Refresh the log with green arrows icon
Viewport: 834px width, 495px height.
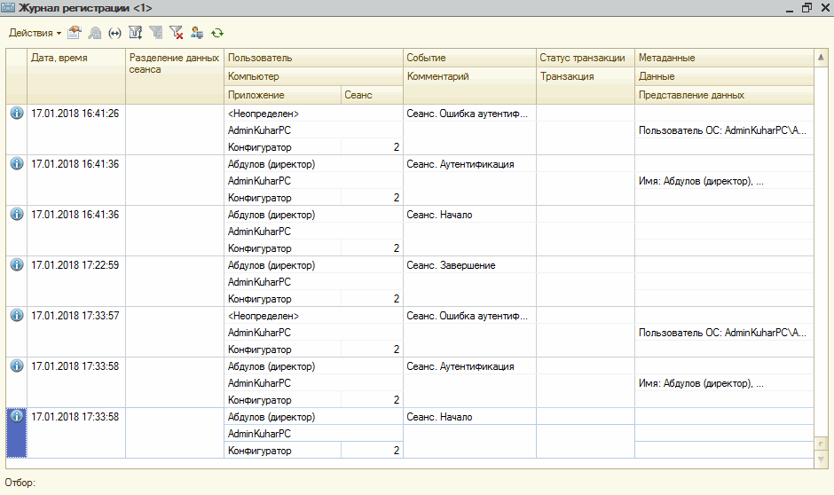click(217, 33)
